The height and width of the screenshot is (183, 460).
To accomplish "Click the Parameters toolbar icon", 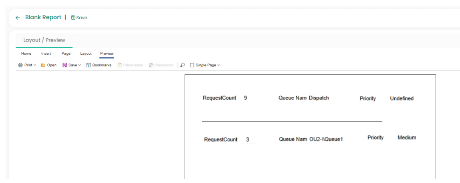I will click(x=120, y=65).
